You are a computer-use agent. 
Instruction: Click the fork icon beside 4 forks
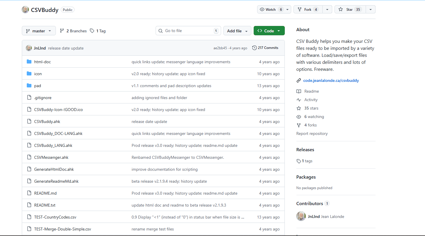click(x=299, y=125)
